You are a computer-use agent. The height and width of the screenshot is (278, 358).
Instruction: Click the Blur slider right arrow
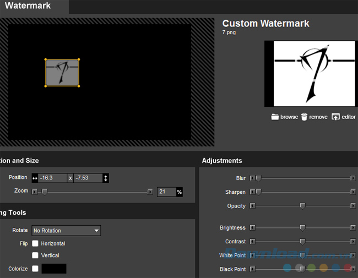(353, 178)
